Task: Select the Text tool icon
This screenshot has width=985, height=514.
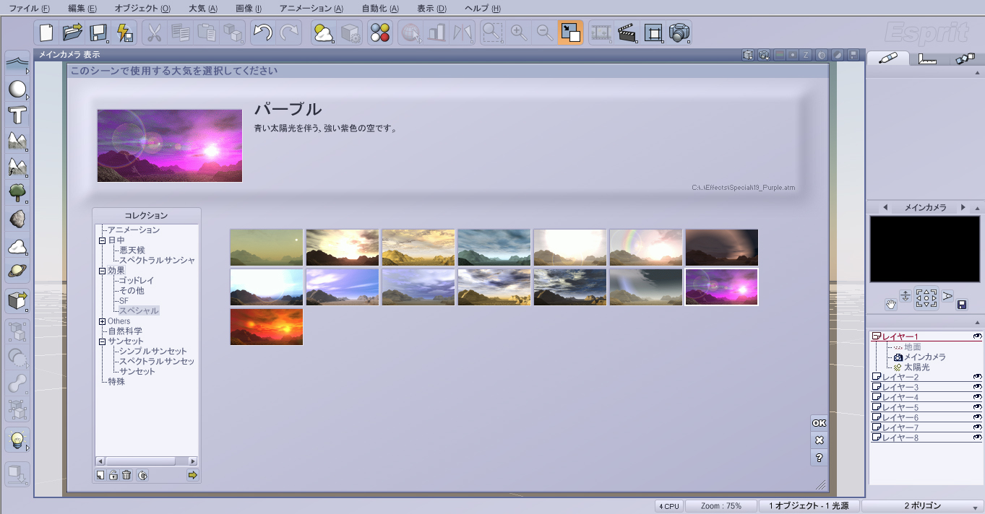Action: (17, 115)
